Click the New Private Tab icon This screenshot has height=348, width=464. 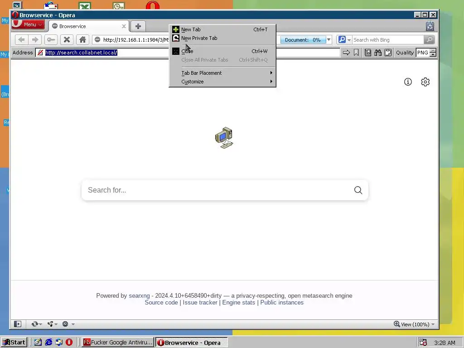[176, 38]
